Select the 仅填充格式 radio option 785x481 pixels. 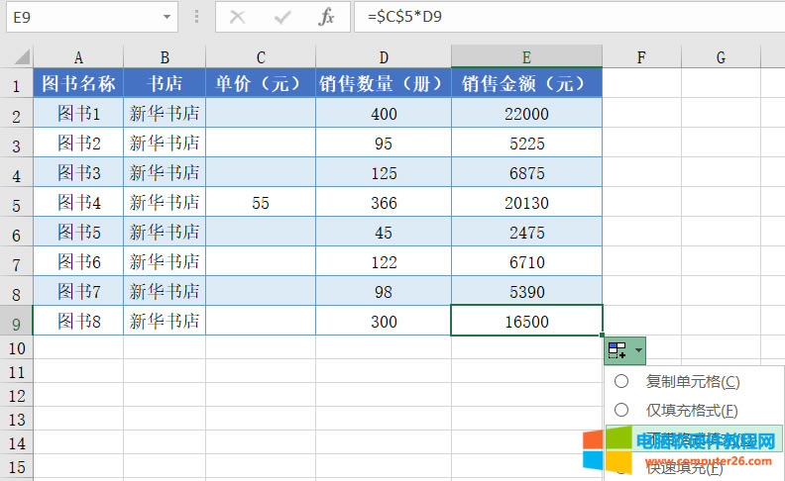click(x=621, y=410)
